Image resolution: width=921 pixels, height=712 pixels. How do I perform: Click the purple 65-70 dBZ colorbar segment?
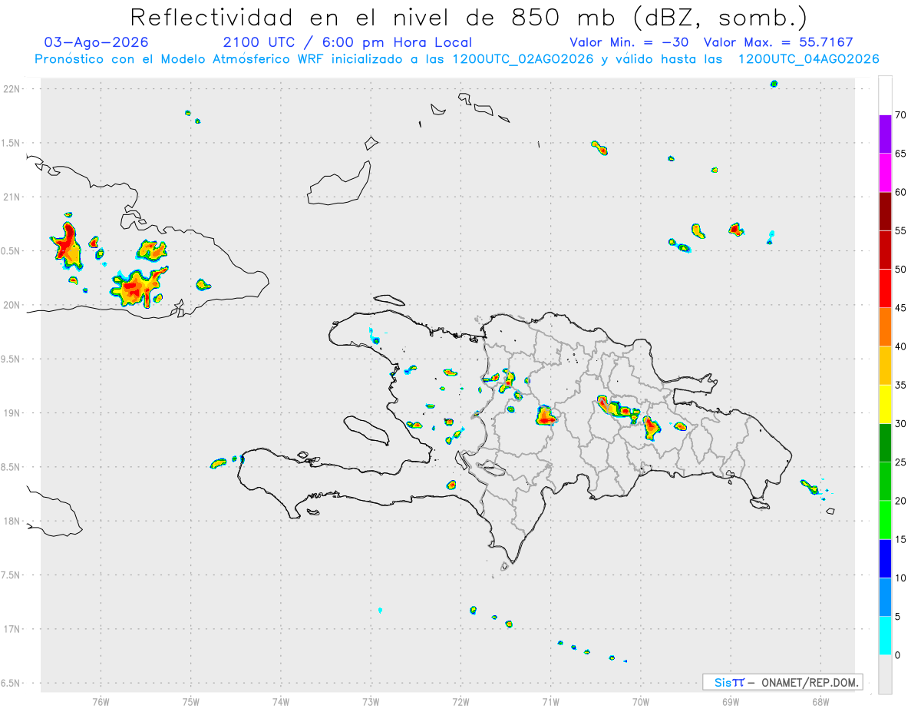(885, 134)
